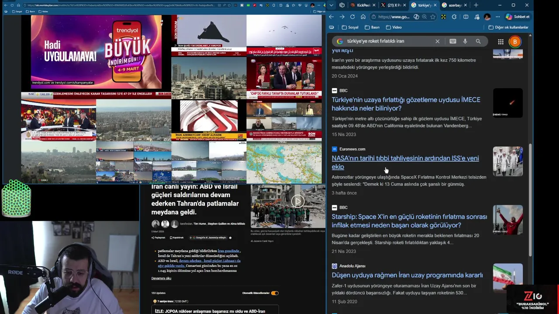The width and height of the screenshot is (559, 314).
Task: Select the drone silhouette news stream tile
Action: click(209, 35)
